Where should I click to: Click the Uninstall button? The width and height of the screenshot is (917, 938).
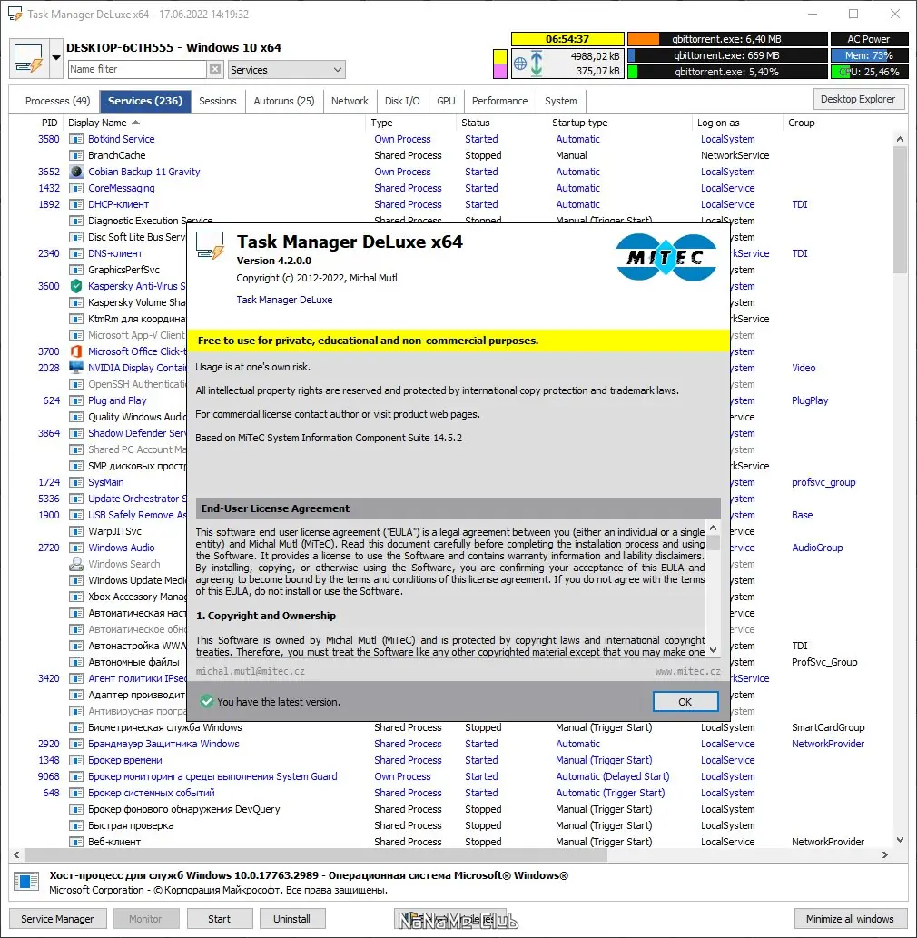pyautogui.click(x=292, y=919)
